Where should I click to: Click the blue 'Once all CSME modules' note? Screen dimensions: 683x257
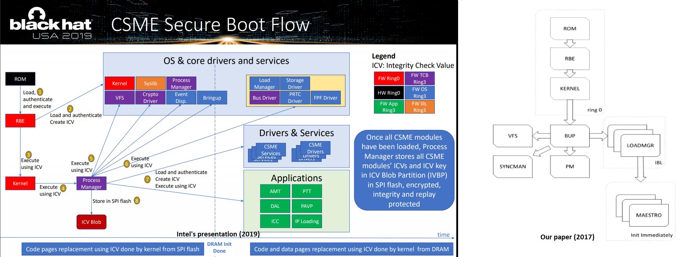coord(404,170)
